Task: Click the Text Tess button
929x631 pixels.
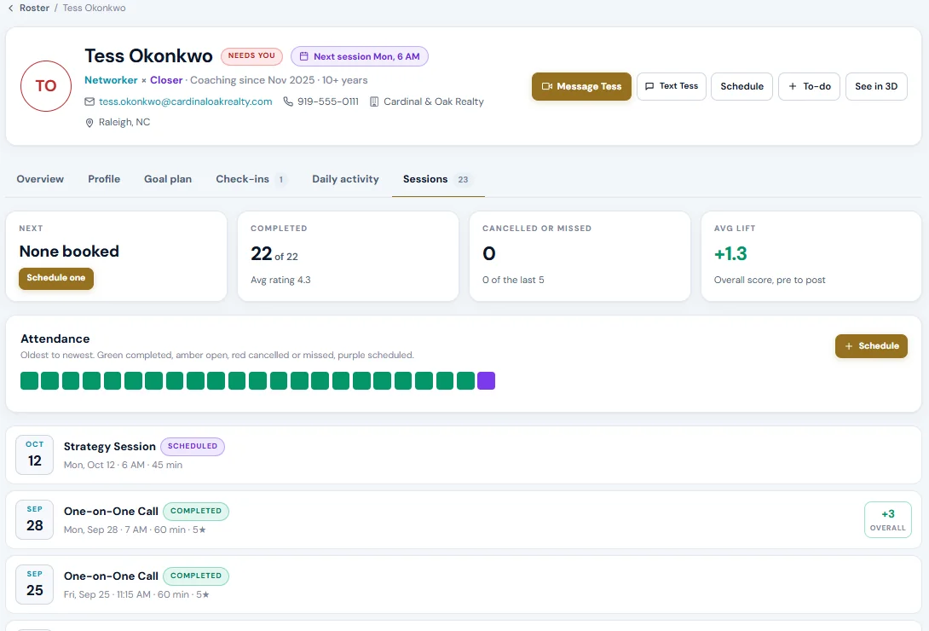Action: point(672,86)
